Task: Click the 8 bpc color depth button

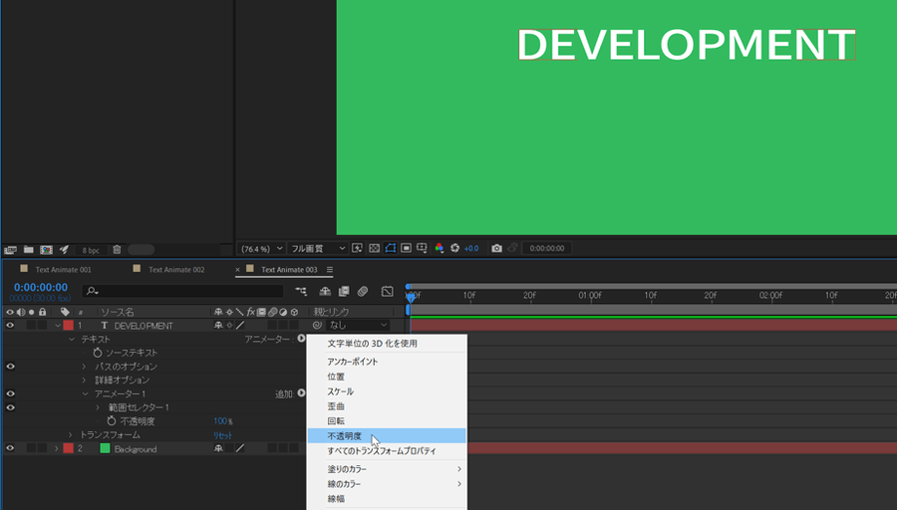Action: [91, 249]
